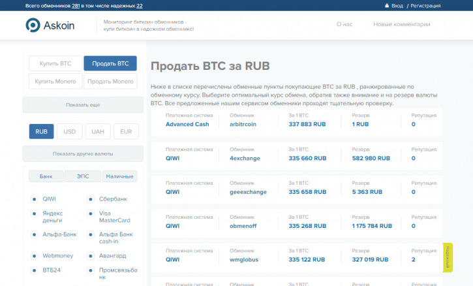Select the Промсвязьбанк radio option
This screenshot has width=473, height=286.
[x=91, y=270]
